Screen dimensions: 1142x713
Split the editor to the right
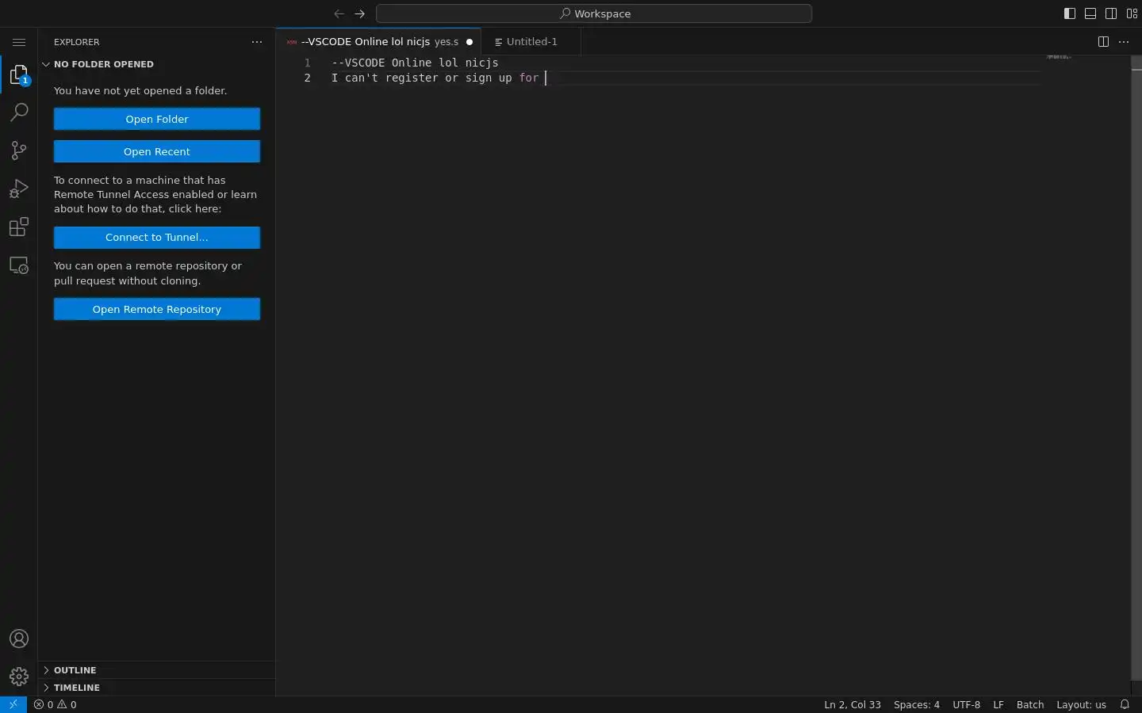(1103, 42)
